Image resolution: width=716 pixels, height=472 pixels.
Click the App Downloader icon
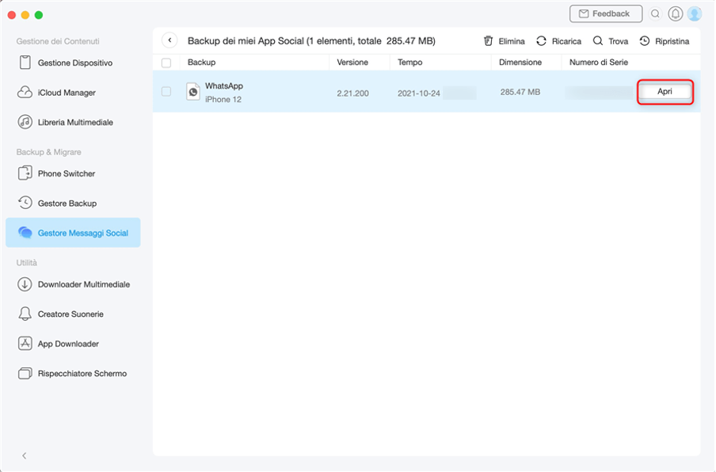click(x=25, y=344)
